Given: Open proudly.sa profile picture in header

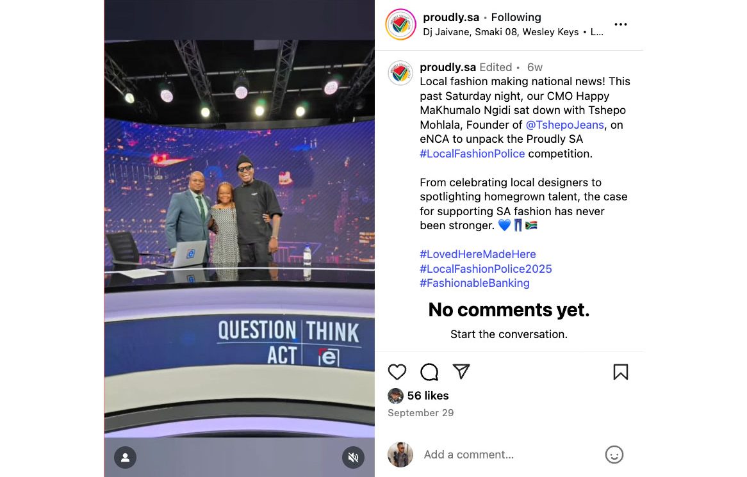Looking at the screenshot, I should tap(400, 24).
